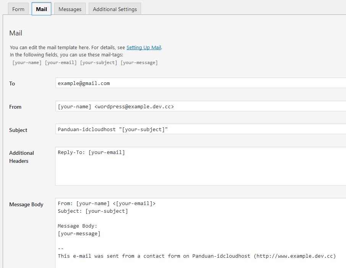Select the [your-email] mail-tag
This screenshot has width=346, height=268.
(x=60, y=62)
